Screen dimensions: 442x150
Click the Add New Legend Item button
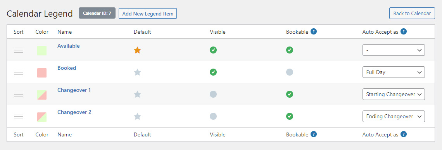[x=148, y=13]
